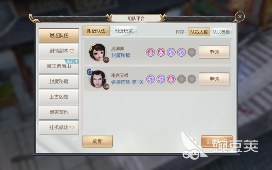The width and height of the screenshot is (272, 170).
Task: Click third pink member icon in 南宫无极's team
Action: 171,79
